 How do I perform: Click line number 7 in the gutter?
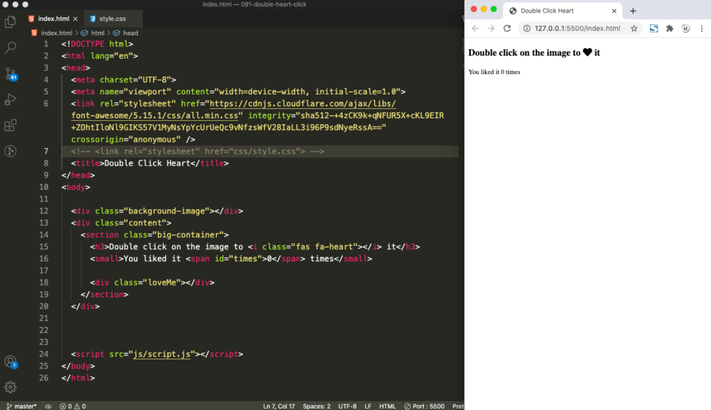pos(46,151)
